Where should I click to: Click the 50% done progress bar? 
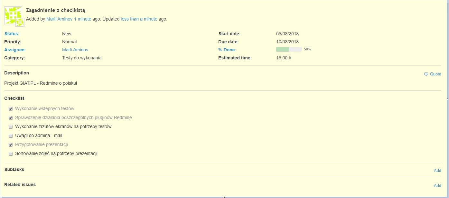289,49
